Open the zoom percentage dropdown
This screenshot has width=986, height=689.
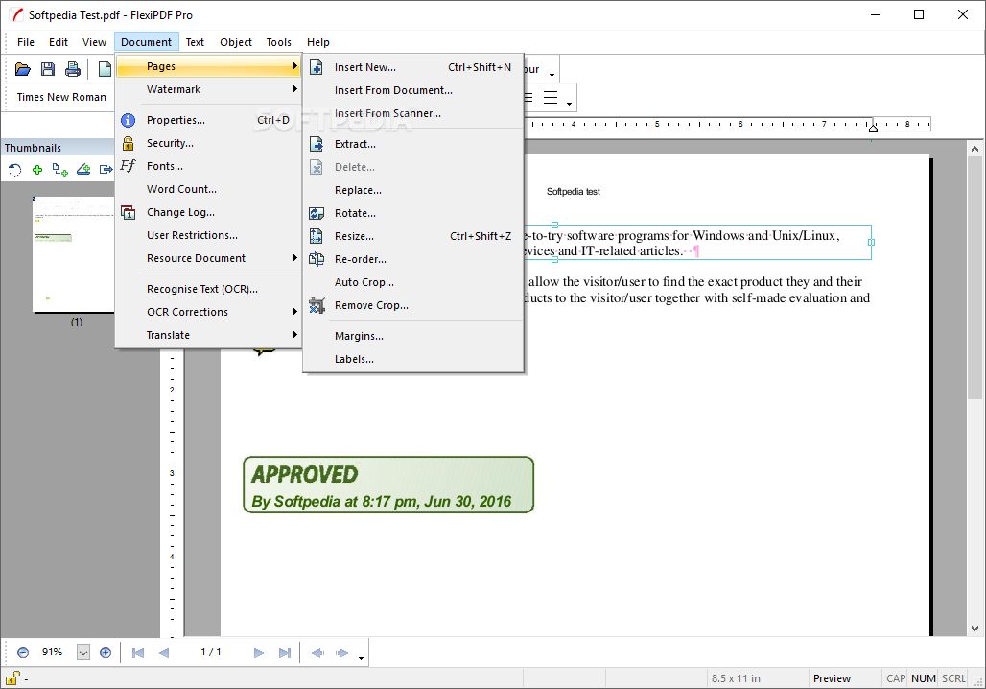pos(83,653)
